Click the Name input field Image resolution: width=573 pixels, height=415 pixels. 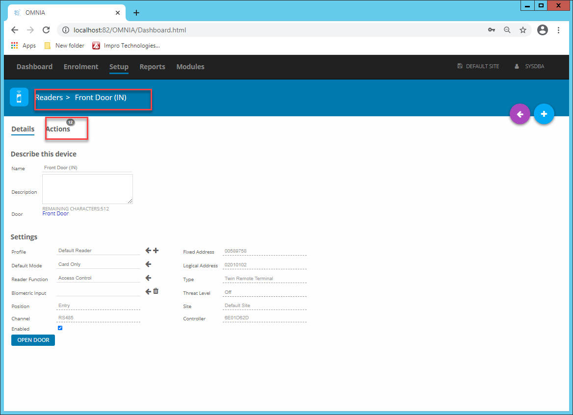pyautogui.click(x=87, y=168)
